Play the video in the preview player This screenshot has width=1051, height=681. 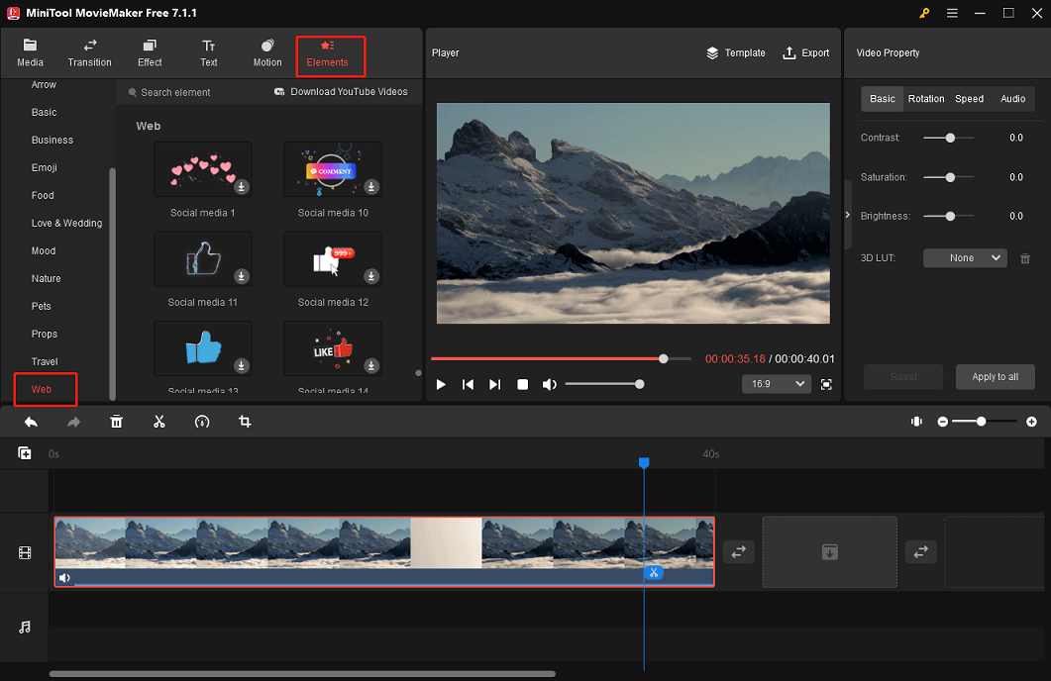(440, 384)
